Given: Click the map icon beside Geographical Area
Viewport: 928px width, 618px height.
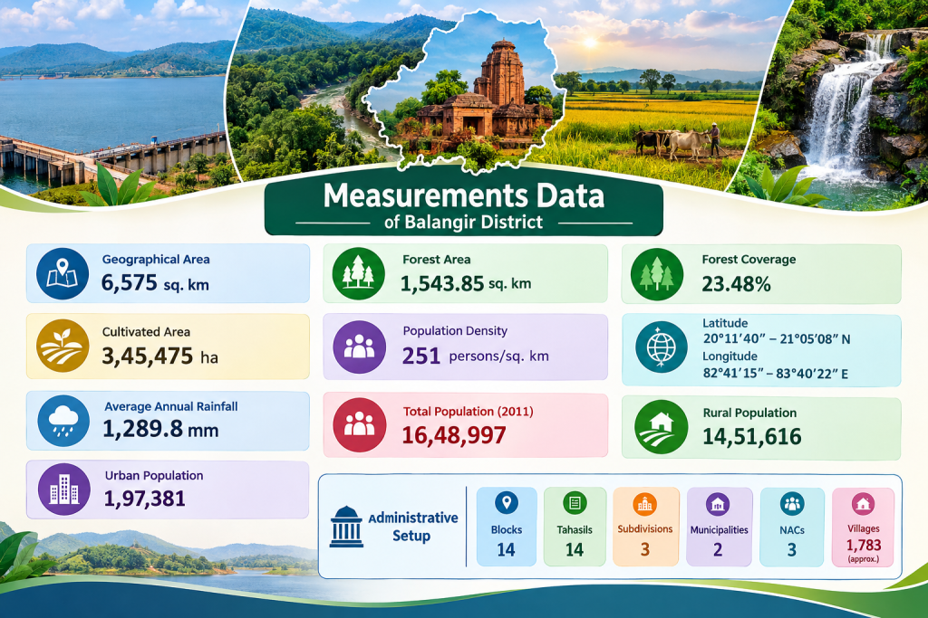Looking at the screenshot, I should click(x=63, y=274).
